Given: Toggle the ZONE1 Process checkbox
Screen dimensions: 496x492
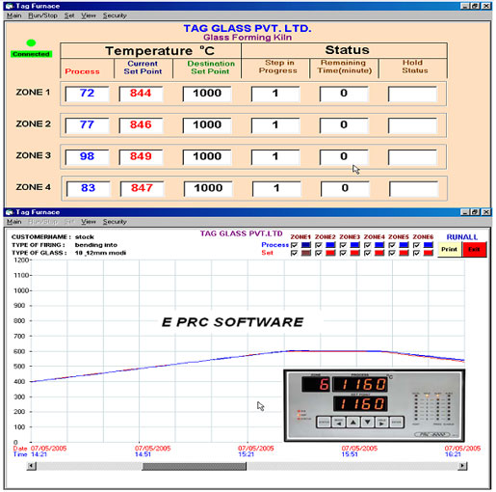Looking at the screenshot, I should [x=294, y=245].
